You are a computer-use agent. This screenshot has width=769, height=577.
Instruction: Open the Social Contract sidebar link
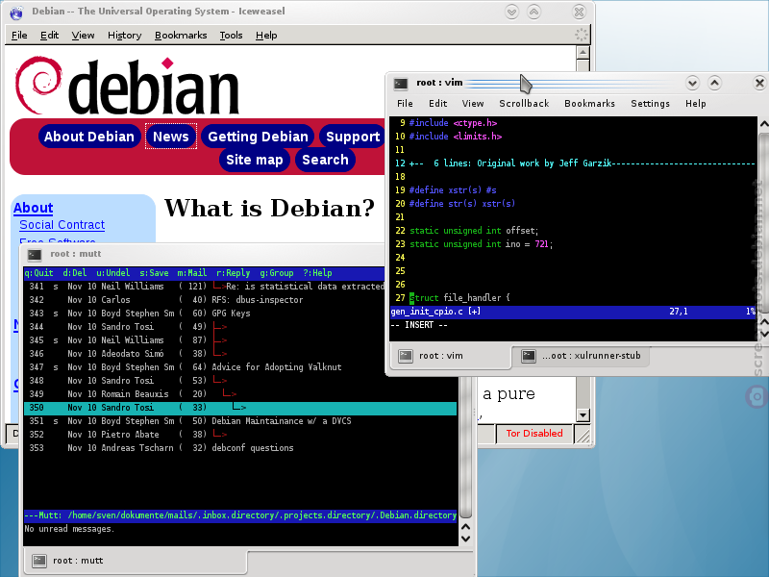click(x=62, y=225)
